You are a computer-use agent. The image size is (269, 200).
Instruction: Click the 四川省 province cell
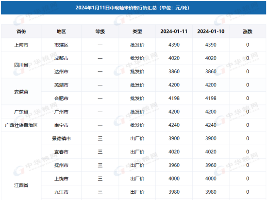[21, 65]
